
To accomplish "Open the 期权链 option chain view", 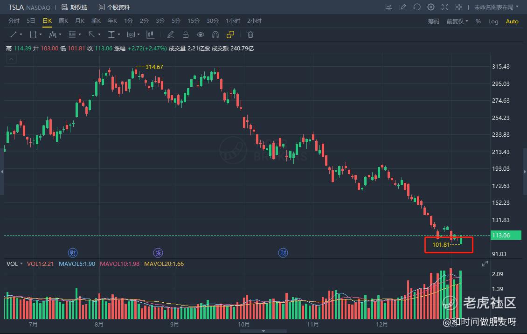I will [74, 7].
